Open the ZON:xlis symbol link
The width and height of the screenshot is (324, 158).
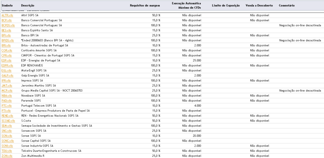(7, 156)
